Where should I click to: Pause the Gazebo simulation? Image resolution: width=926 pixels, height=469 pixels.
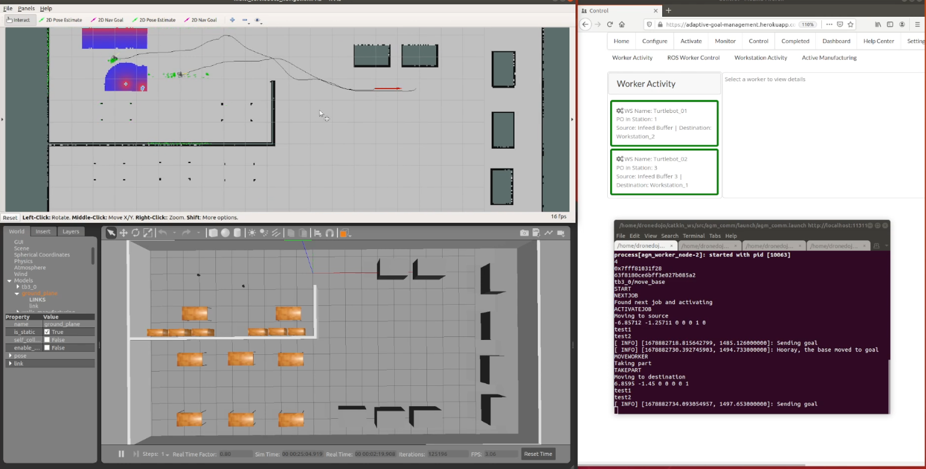pyautogui.click(x=121, y=454)
